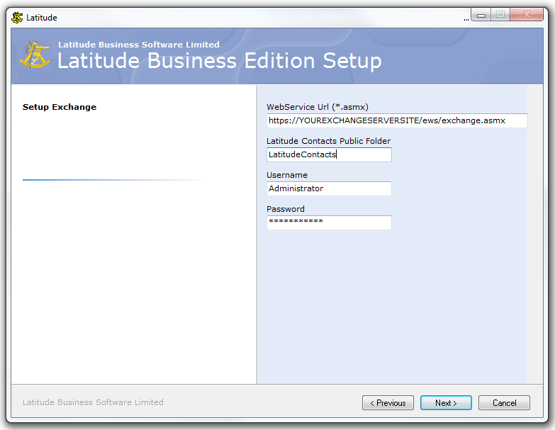
Task: Click the Password label
Action: tap(285, 209)
